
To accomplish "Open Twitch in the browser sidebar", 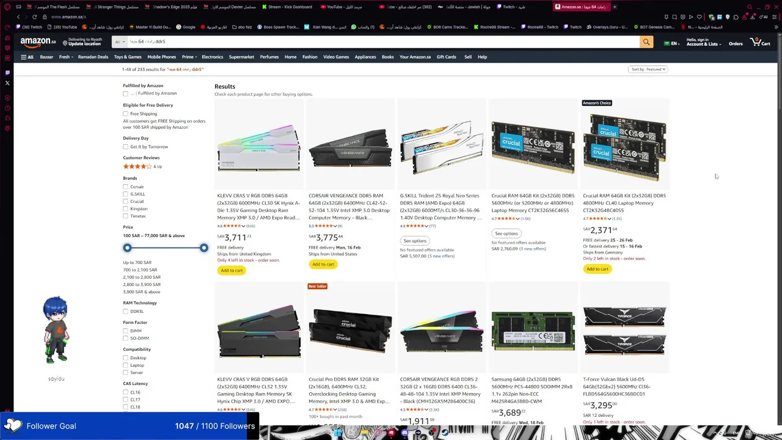I will [x=7, y=73].
